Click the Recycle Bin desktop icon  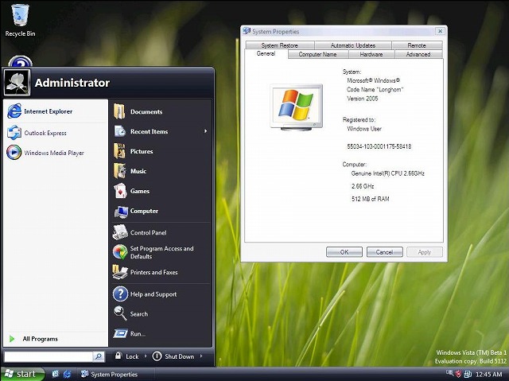pos(20,20)
